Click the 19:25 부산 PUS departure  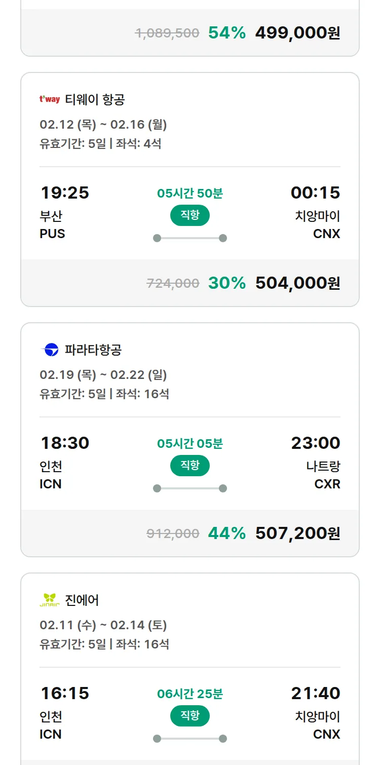point(64,212)
